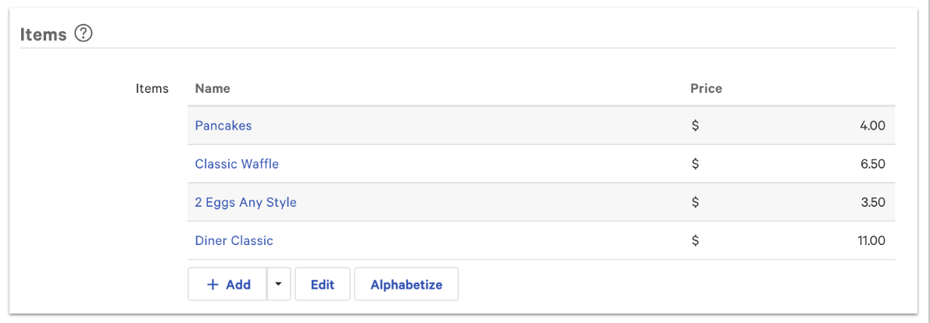This screenshot has width=930, height=323.
Task: Click the help icon beside Items heading
Action: (84, 34)
